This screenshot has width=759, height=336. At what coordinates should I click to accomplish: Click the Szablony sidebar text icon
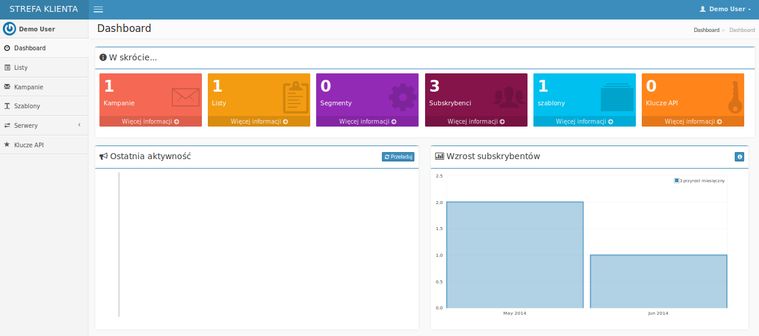[7, 106]
